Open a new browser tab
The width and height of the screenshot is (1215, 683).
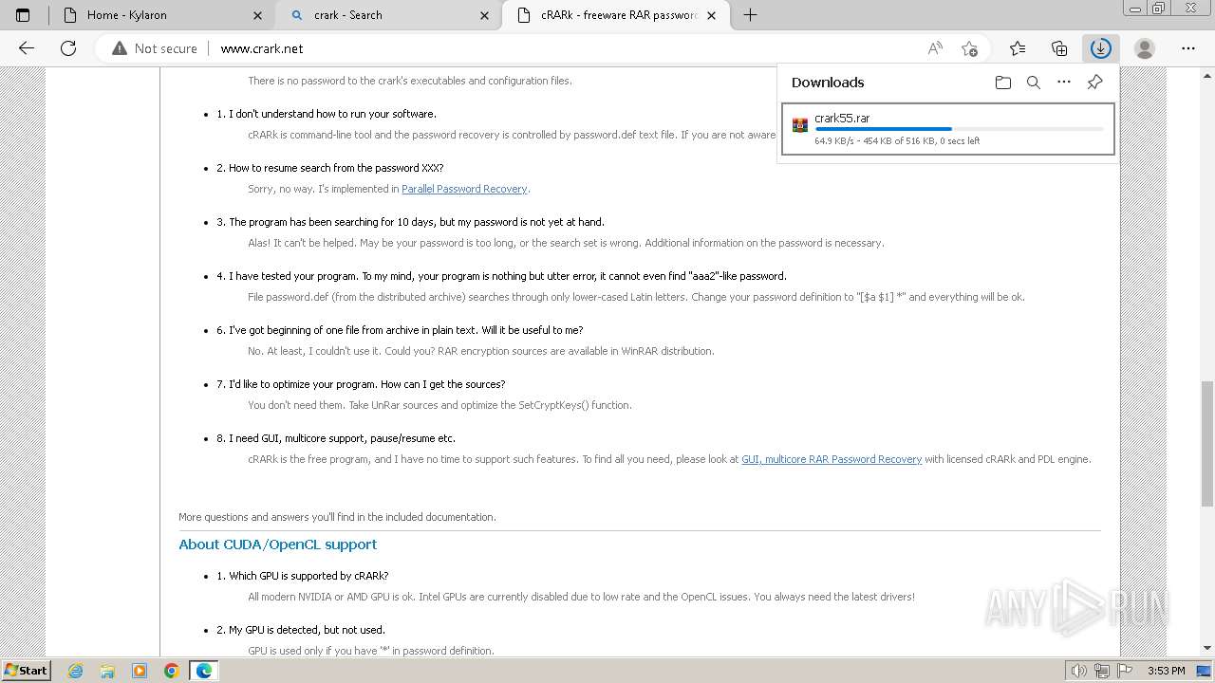(x=750, y=15)
